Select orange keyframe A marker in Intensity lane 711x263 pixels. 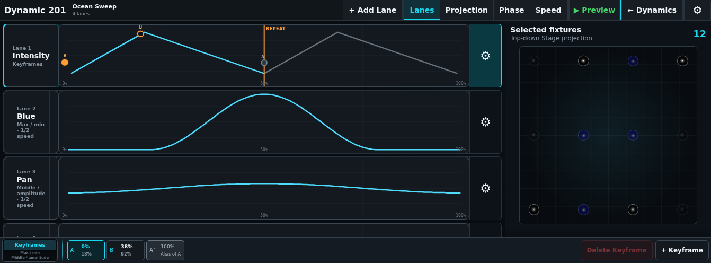click(x=65, y=62)
